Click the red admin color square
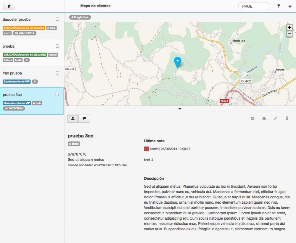Screen dimensions: 296x243 pos(146,149)
